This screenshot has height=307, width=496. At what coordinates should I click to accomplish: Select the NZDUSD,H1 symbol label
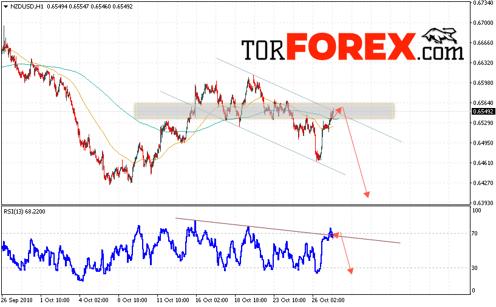tap(27, 6)
